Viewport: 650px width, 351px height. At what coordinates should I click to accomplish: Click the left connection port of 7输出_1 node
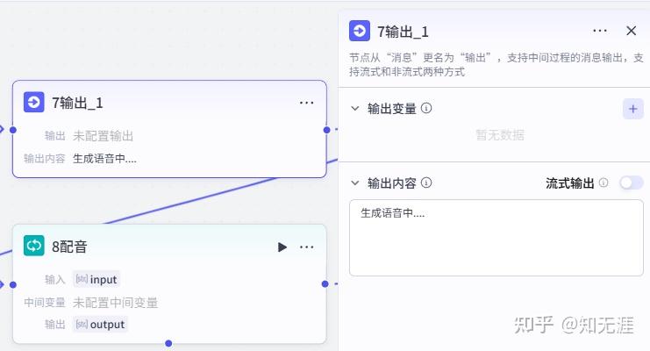click(x=13, y=130)
